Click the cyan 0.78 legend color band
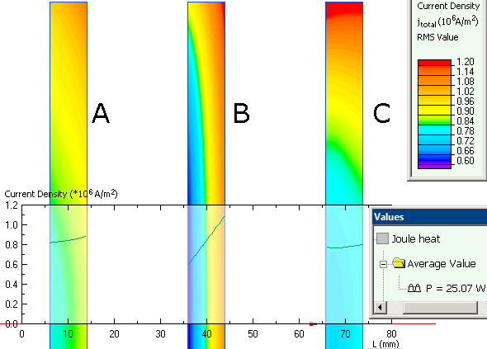This screenshot has height=349, width=487. point(434,130)
